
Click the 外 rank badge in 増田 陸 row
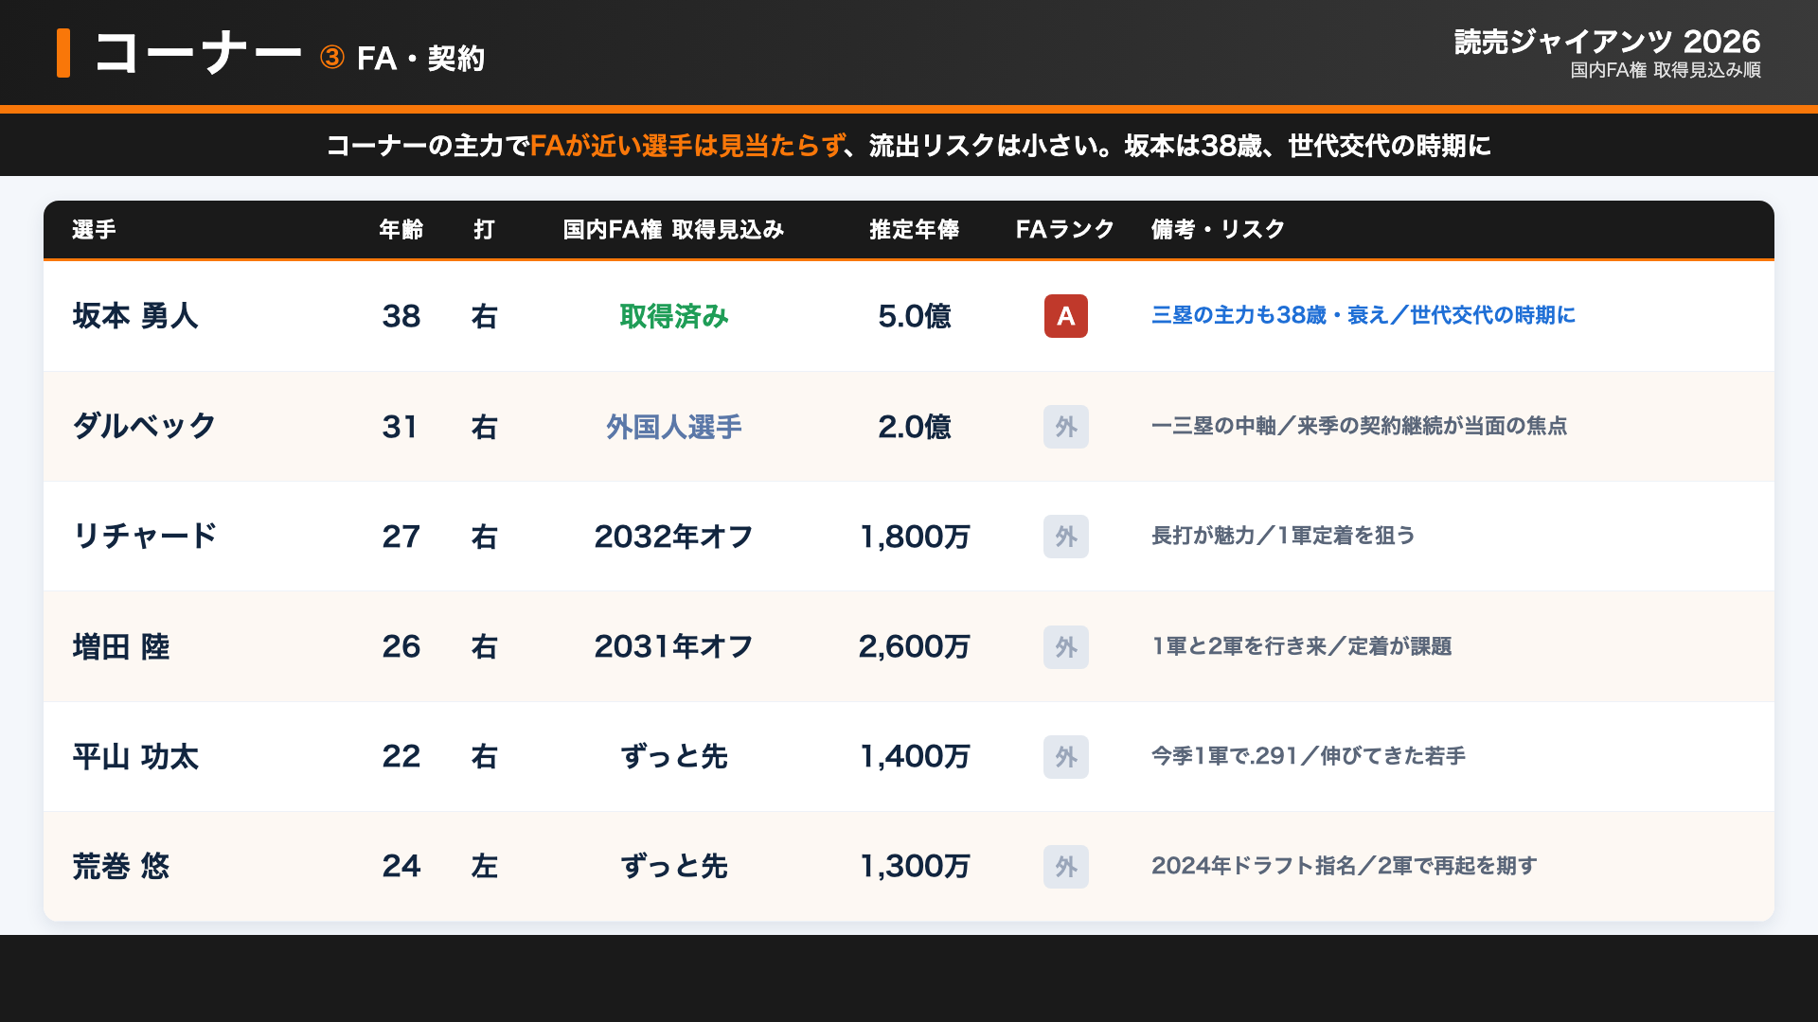(x=1065, y=647)
